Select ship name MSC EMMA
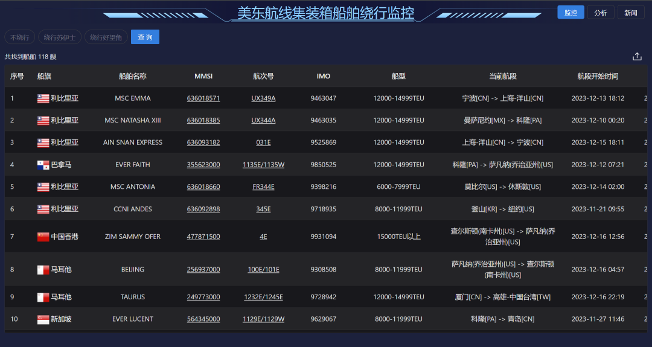Viewport: 652px width, 347px height. coord(133,98)
